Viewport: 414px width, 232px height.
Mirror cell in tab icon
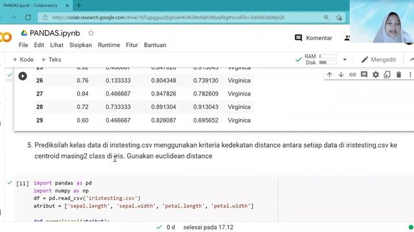tap(387, 75)
